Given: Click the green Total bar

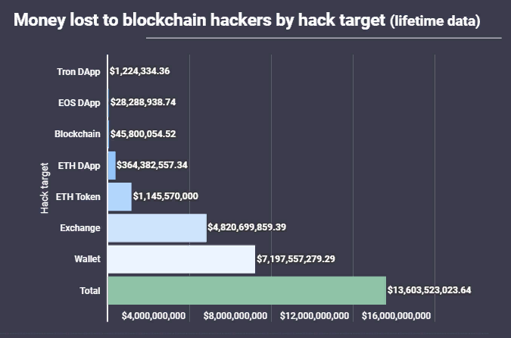Looking at the screenshot, I should click(x=247, y=290).
